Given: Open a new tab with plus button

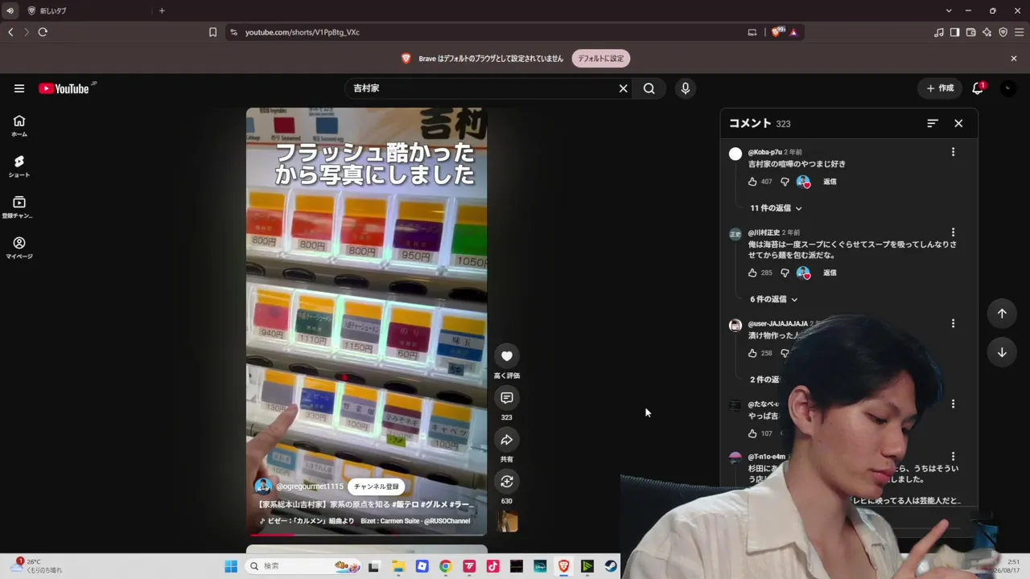Looking at the screenshot, I should pyautogui.click(x=162, y=10).
